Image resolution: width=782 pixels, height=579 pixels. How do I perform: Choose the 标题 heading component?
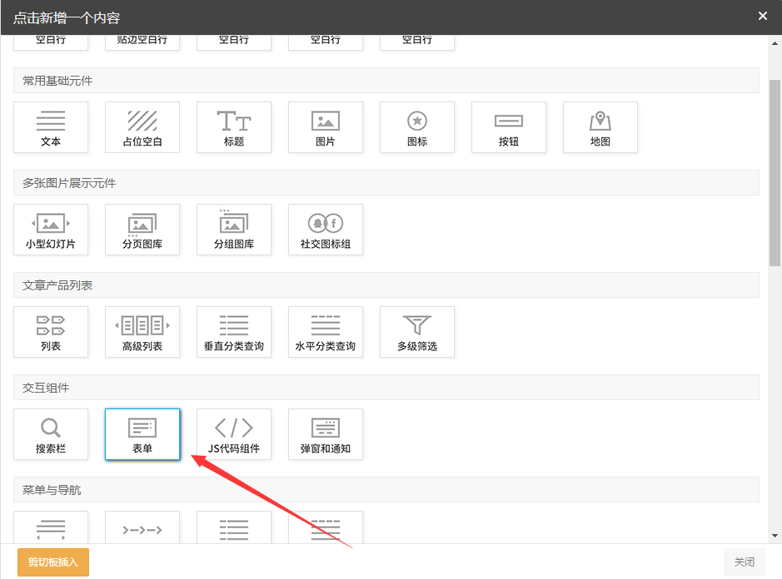(234, 127)
